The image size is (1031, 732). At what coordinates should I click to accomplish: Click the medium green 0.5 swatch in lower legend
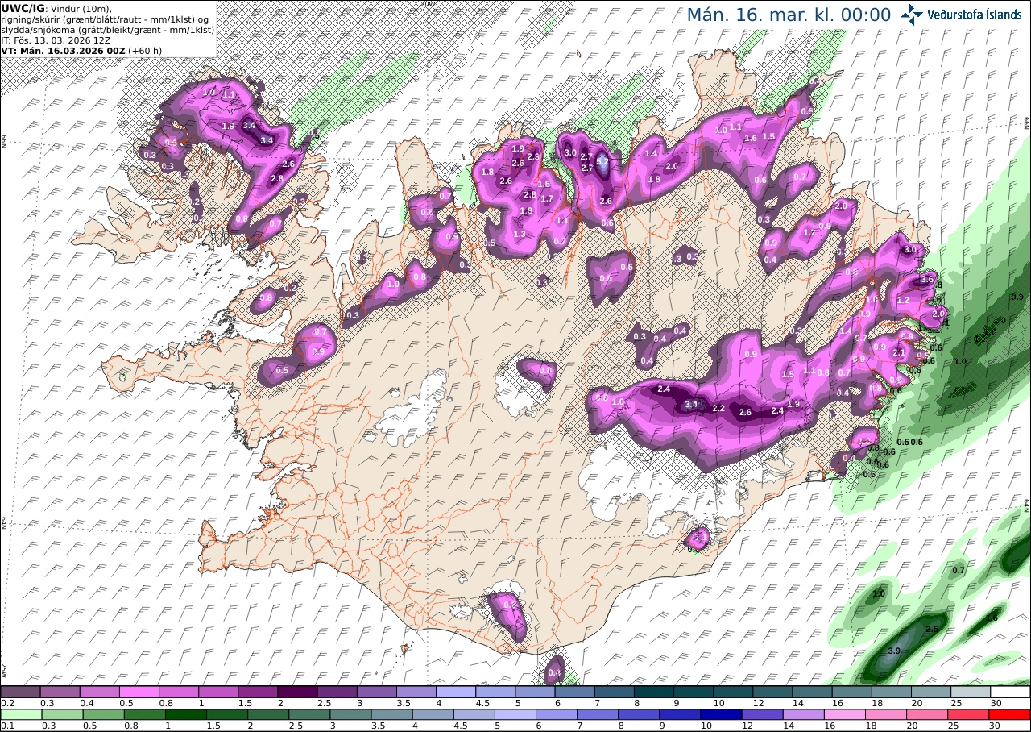coord(103,714)
